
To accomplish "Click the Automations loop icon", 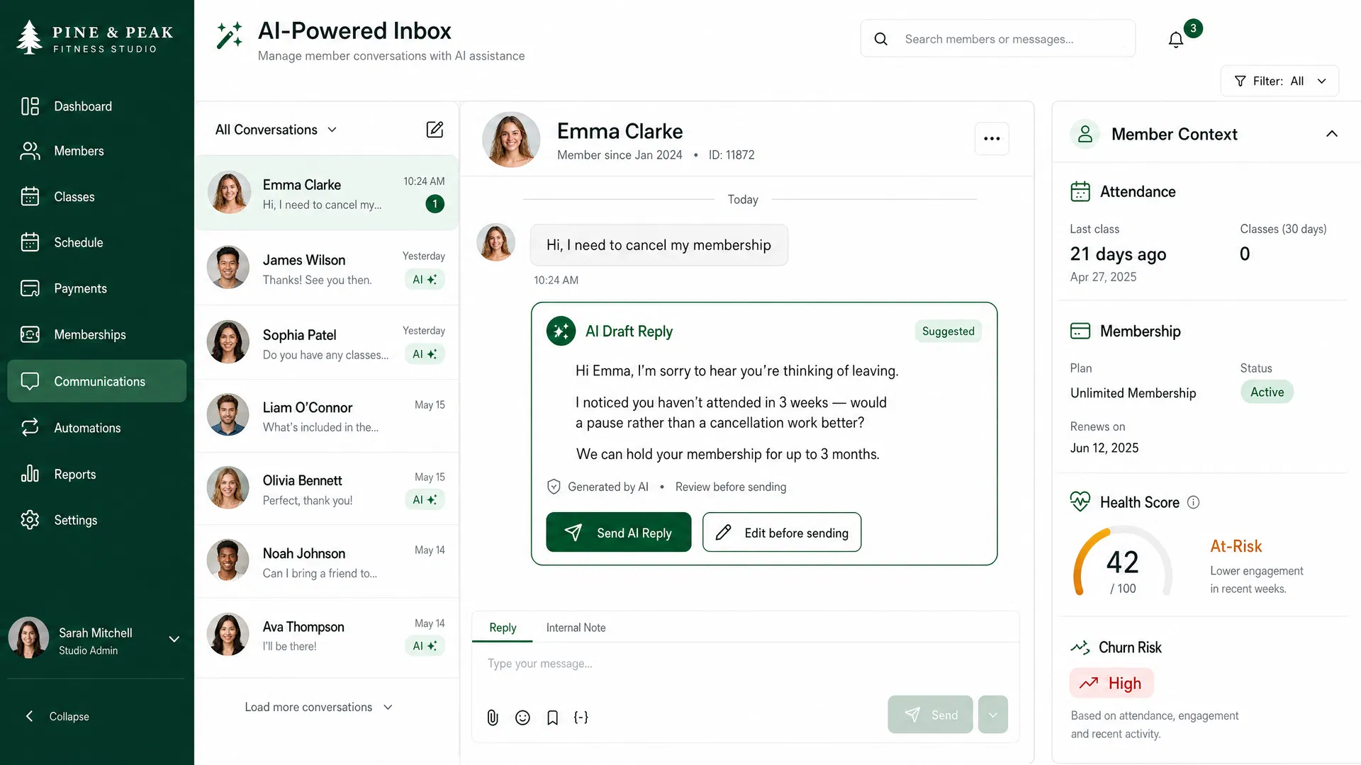I will (30, 427).
